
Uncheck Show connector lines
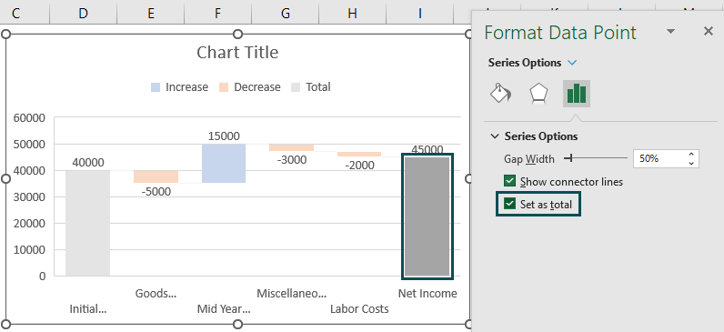tap(509, 181)
